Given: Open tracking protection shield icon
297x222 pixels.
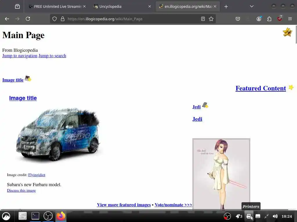Looking at the screenshot, I should coord(55,19).
